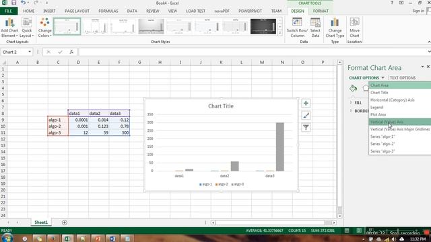Click the Insert Function fx icon
431x242 pixels.
point(71,52)
